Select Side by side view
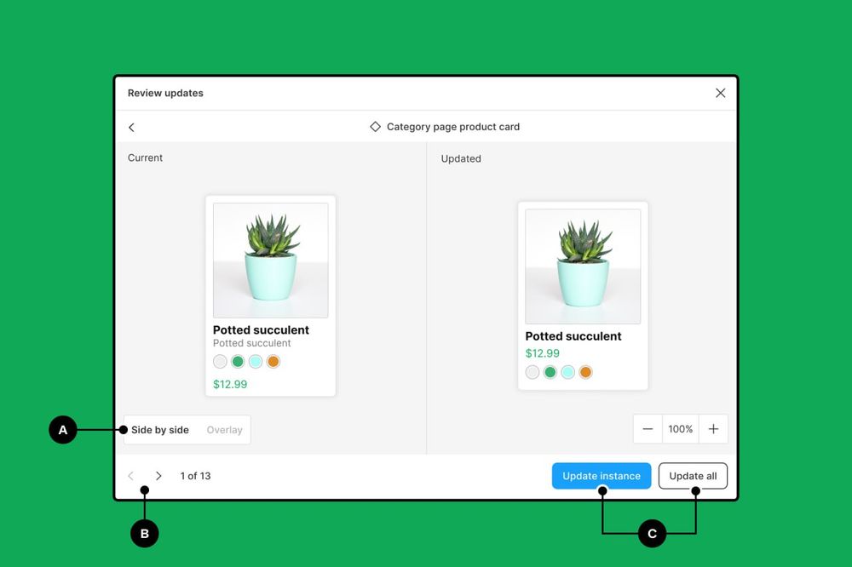 coord(160,430)
